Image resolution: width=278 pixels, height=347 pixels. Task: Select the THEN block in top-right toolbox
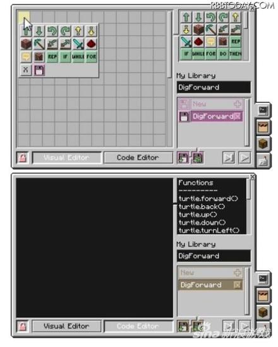(236, 54)
